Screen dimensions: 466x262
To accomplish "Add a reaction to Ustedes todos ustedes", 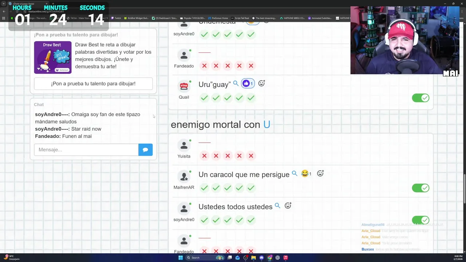I will [x=288, y=206].
